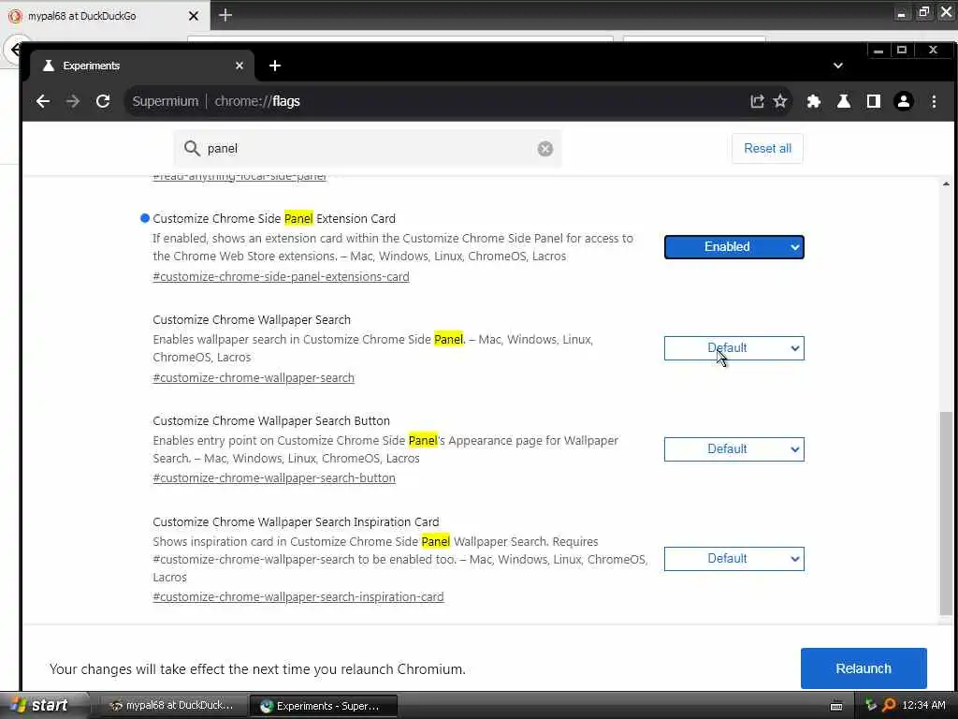Open the tab search chevron in title bar

tap(838, 66)
